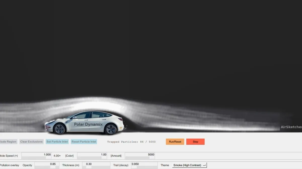Stop the simulation with the red Stop button

[x=195, y=142]
